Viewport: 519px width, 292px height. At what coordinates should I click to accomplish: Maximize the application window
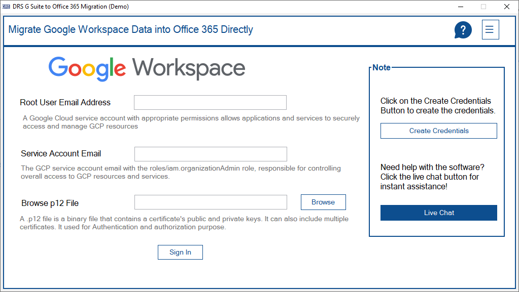[x=482, y=7]
